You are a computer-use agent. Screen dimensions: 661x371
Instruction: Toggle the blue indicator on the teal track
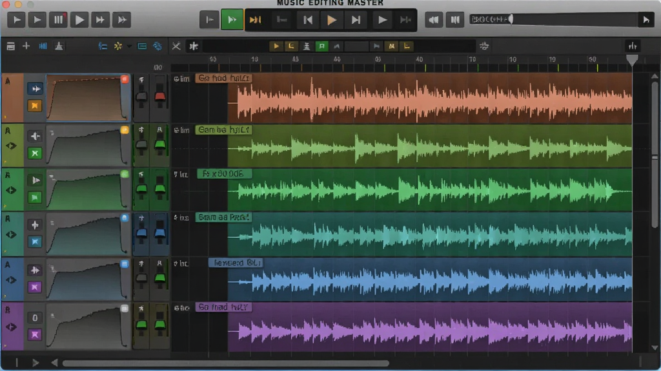(125, 218)
